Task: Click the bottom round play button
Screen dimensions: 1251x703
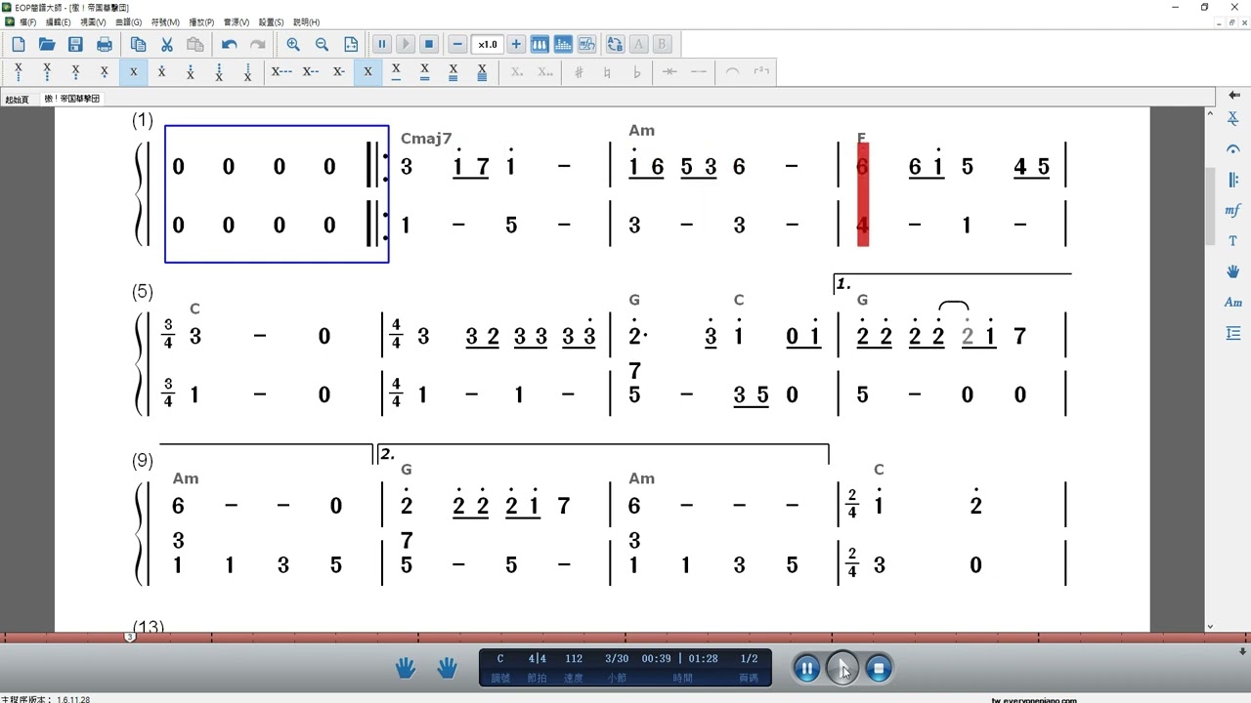Action: click(842, 669)
